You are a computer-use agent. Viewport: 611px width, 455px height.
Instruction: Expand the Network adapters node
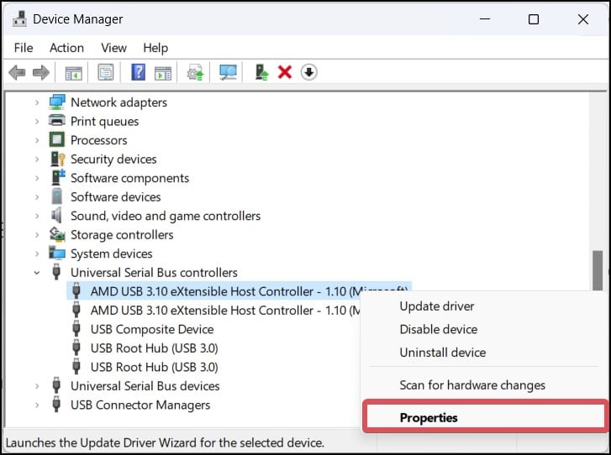(x=37, y=102)
